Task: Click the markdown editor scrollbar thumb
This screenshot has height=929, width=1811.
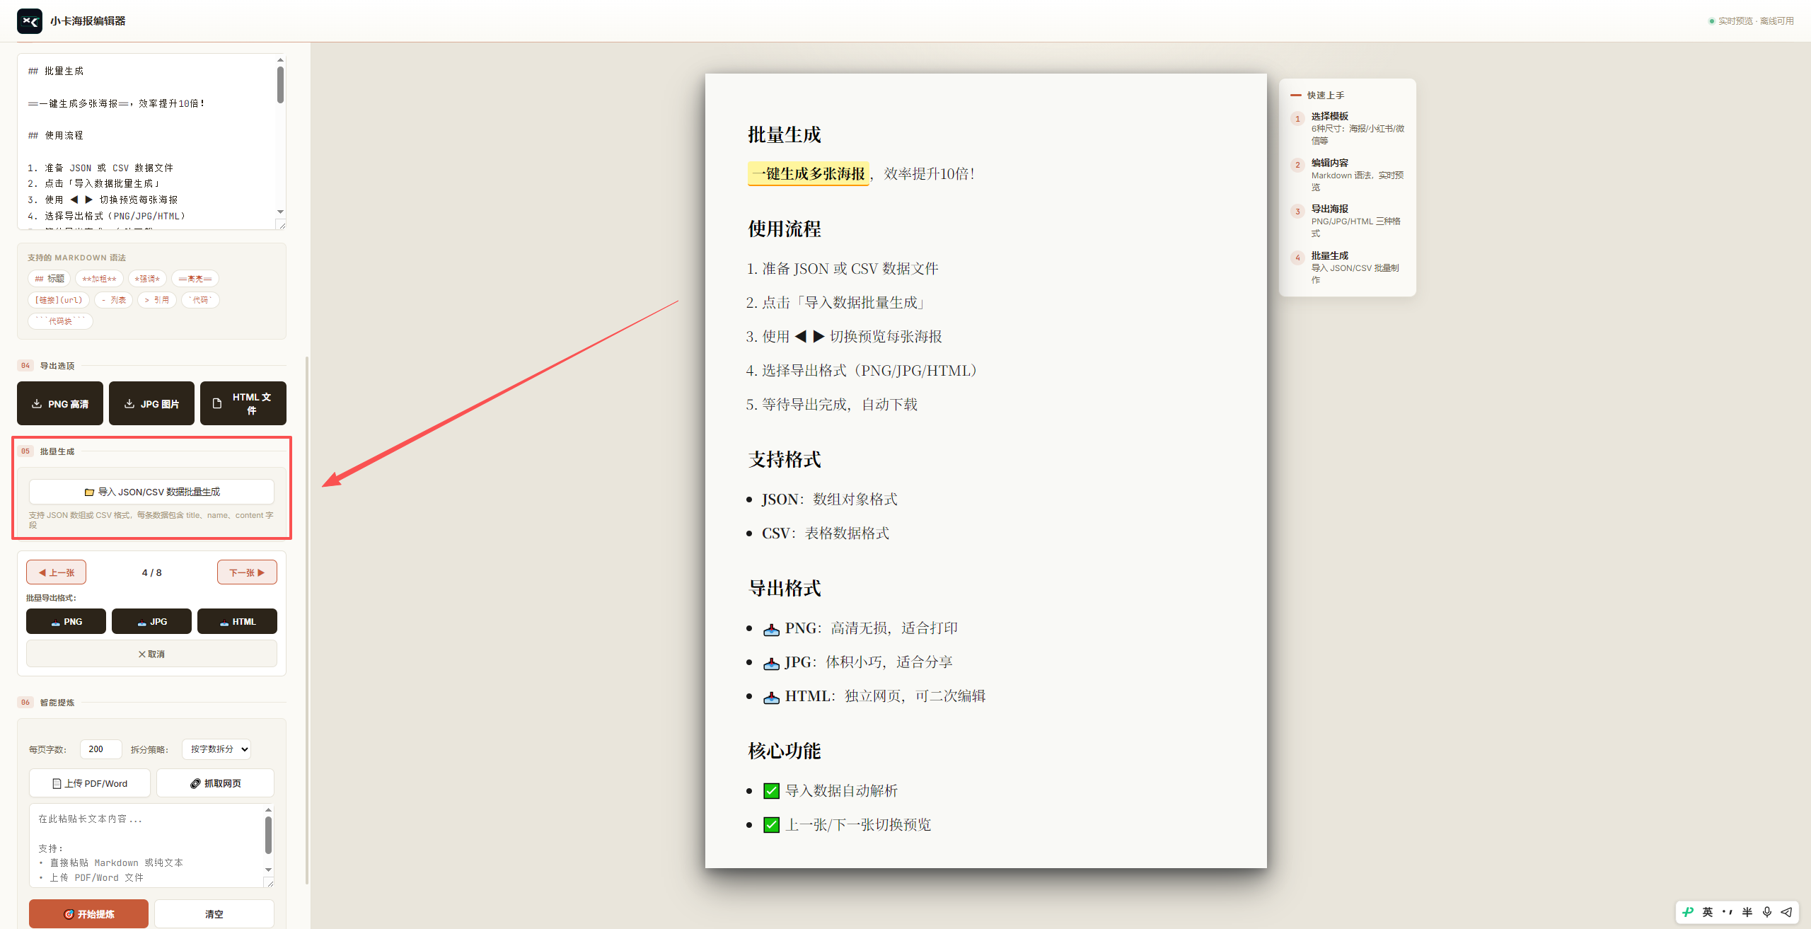Action: click(x=280, y=85)
